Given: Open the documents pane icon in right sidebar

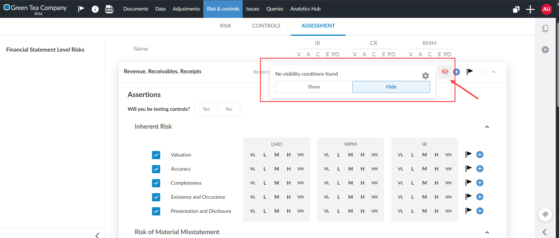Looking at the screenshot, I should coord(545,28).
